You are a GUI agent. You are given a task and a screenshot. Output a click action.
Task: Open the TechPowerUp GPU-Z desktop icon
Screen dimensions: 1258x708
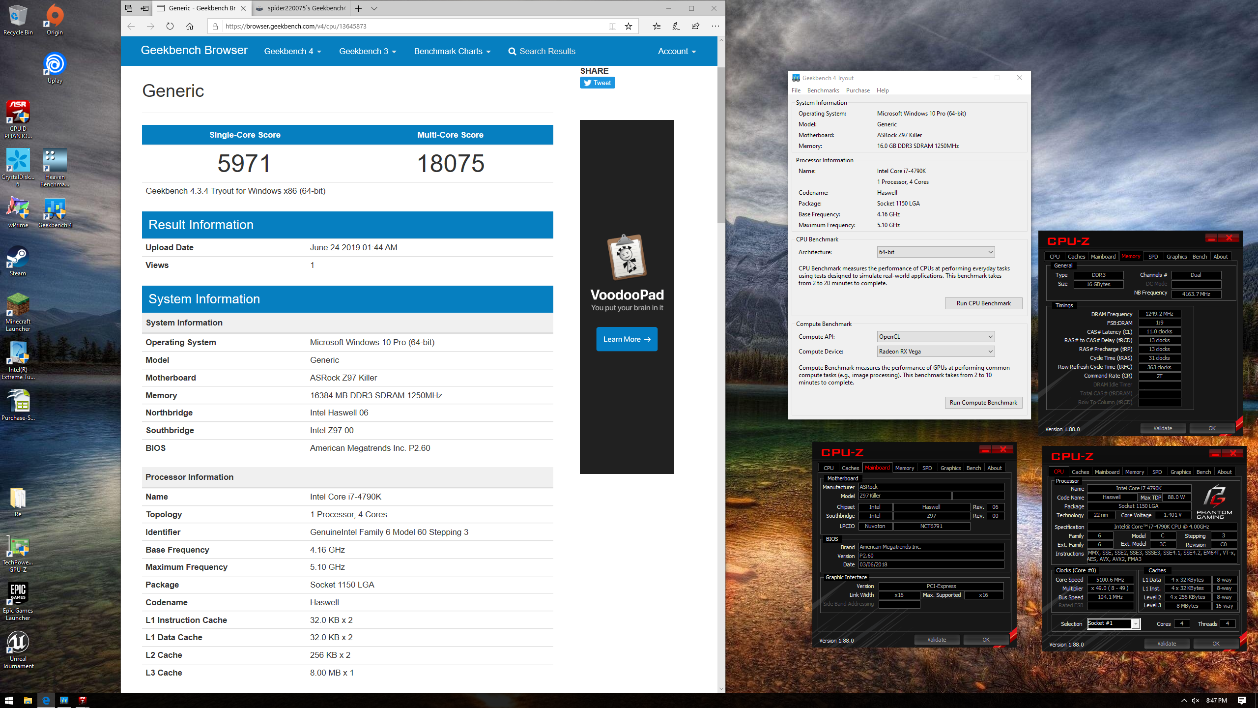pyautogui.click(x=18, y=553)
